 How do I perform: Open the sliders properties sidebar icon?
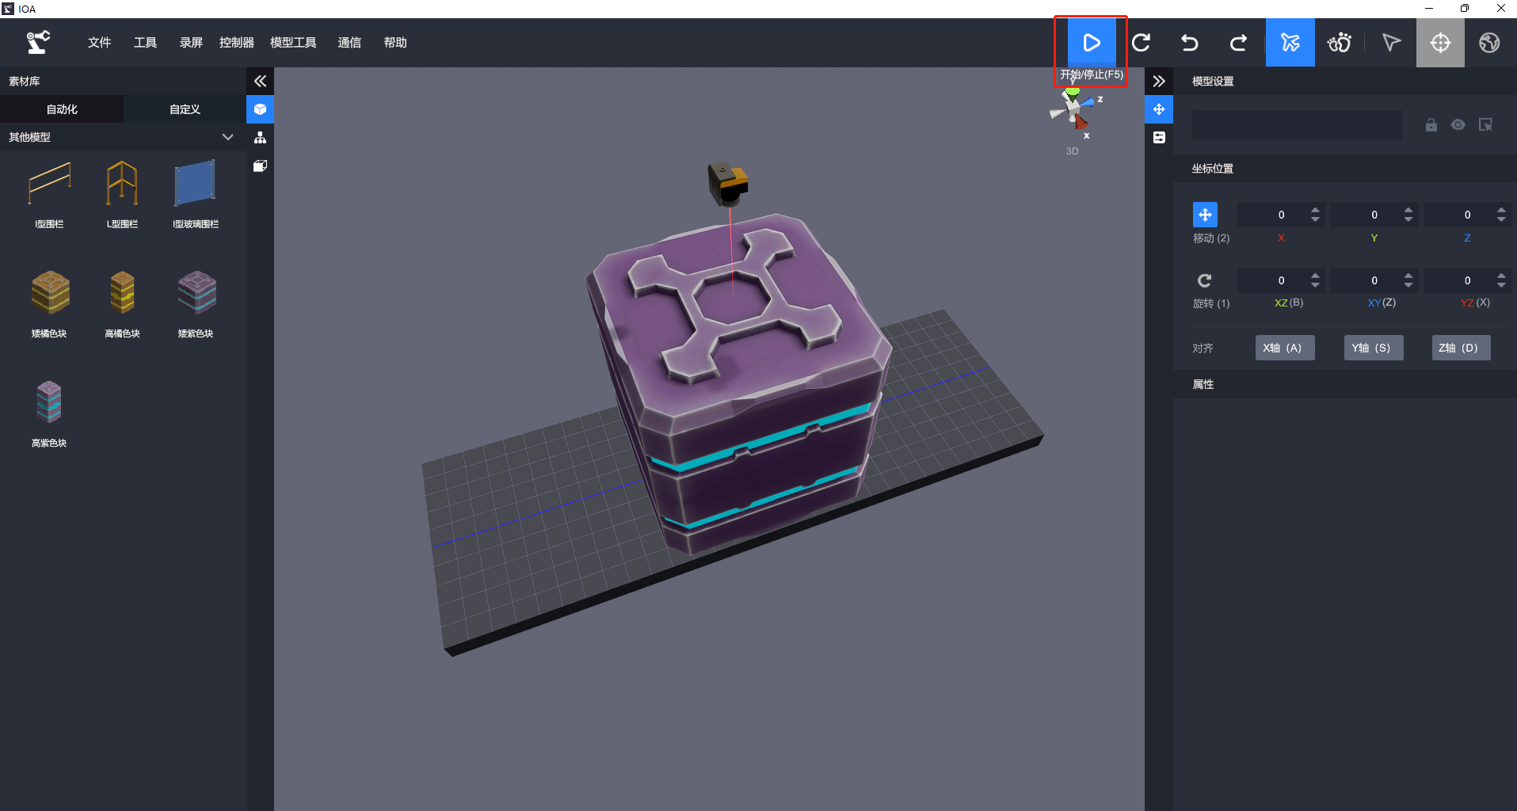coord(1159,138)
